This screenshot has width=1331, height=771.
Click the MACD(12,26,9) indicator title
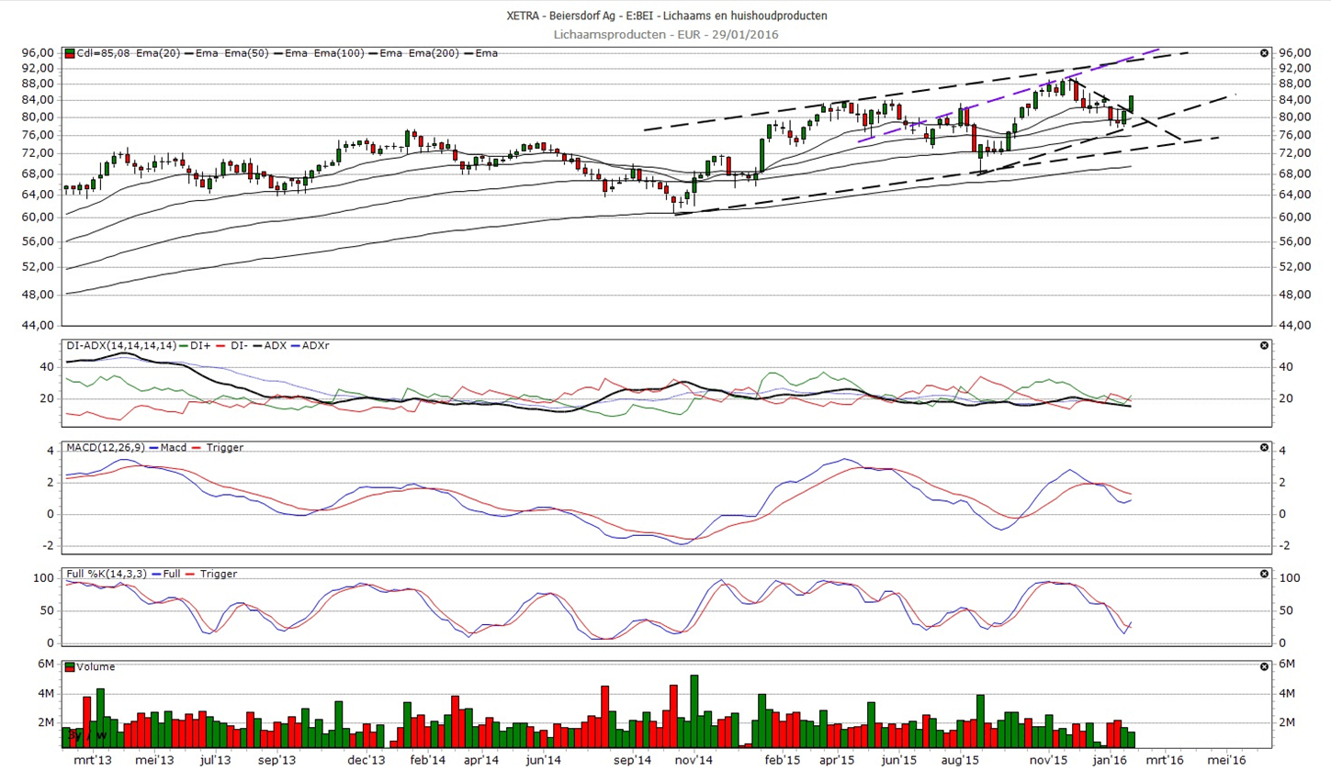pos(104,447)
